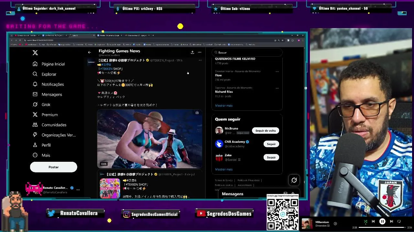Image resolution: width=414 pixels, height=232 pixels.
Task: Open more options on the TEKKEN_Project post
Action: (x=200, y=60)
